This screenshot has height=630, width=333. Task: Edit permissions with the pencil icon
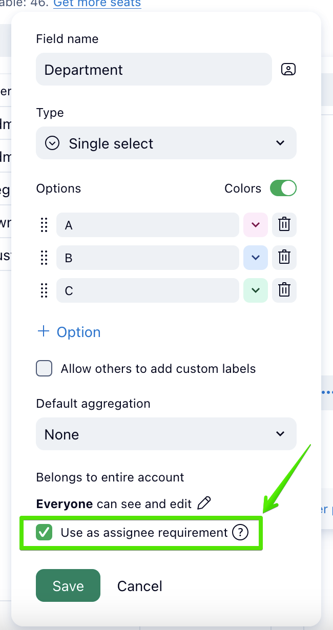(x=204, y=503)
